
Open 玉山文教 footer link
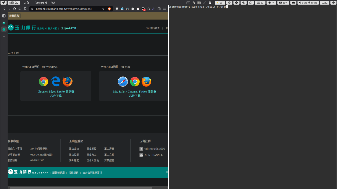coord(109,155)
